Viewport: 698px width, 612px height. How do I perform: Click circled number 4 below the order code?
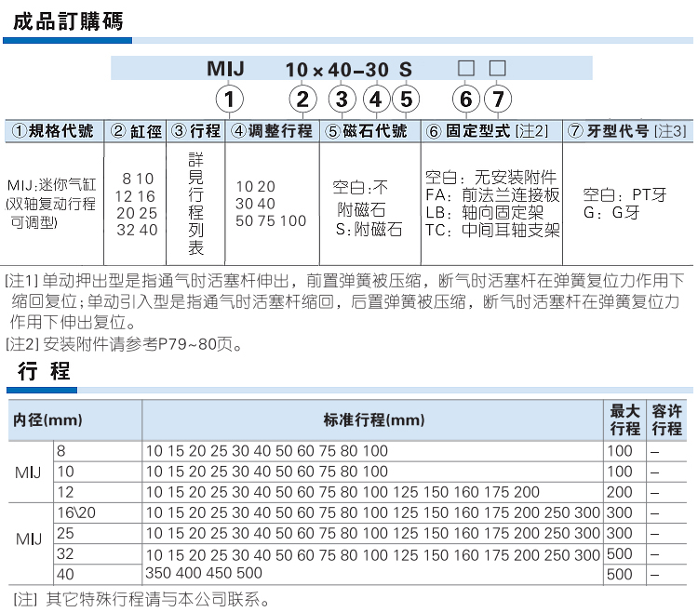pyautogui.click(x=375, y=99)
